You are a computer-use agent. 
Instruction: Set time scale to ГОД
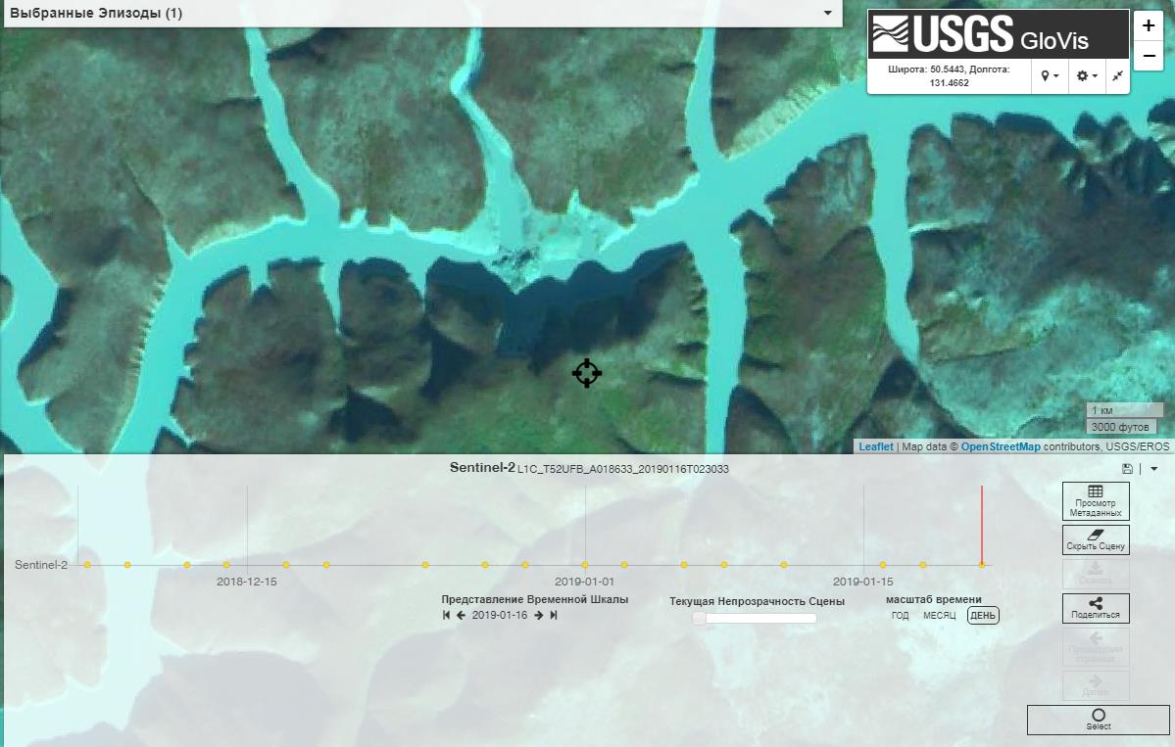(900, 616)
